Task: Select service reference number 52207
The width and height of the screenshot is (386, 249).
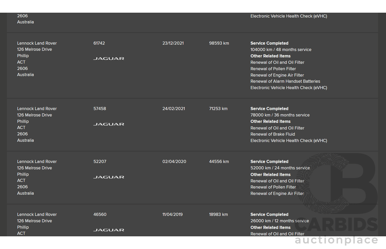Action: coord(100,161)
